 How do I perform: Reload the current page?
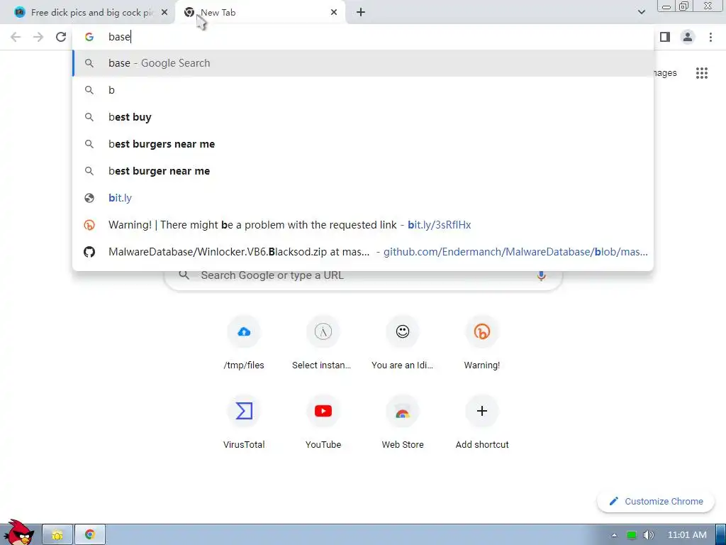(x=61, y=37)
